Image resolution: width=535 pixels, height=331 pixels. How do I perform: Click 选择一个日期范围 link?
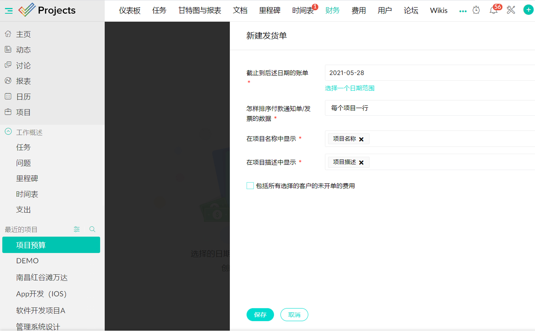point(349,88)
